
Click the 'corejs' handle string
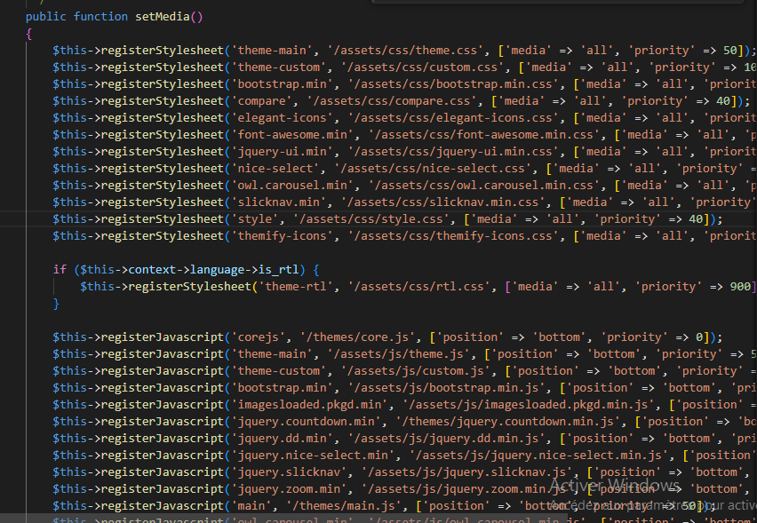[259, 337]
